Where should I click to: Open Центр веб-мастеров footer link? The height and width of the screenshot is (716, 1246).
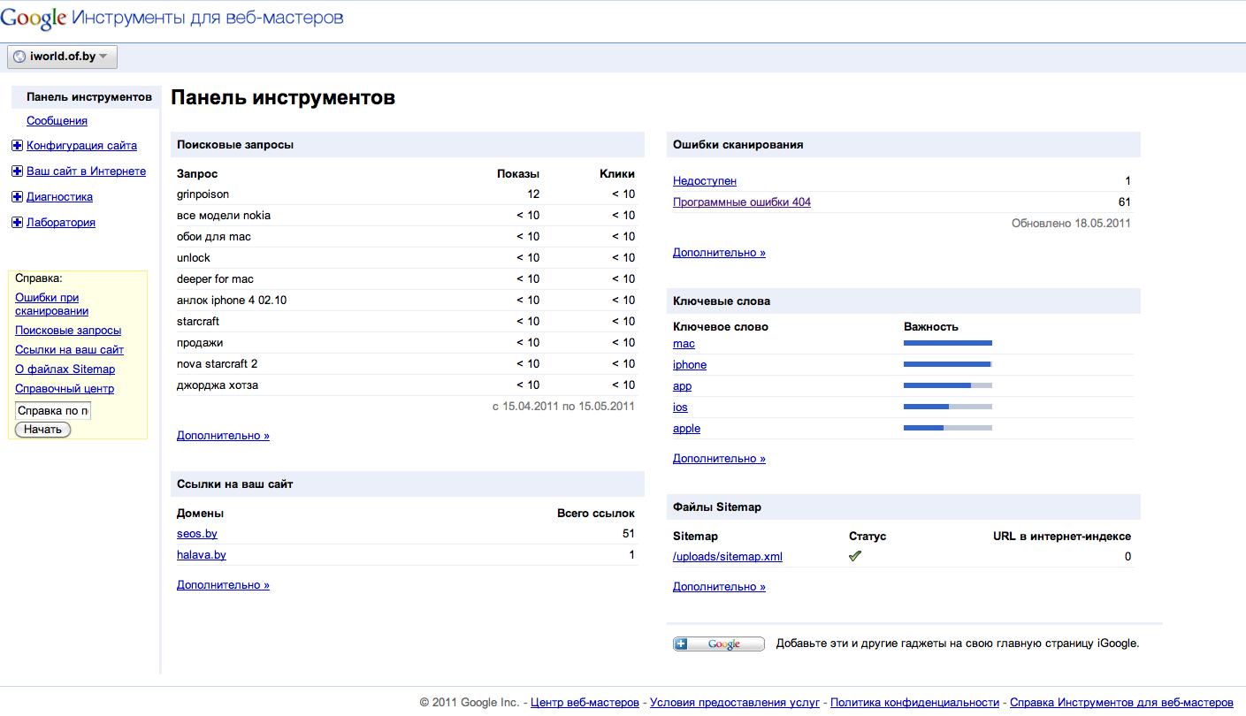tap(585, 703)
